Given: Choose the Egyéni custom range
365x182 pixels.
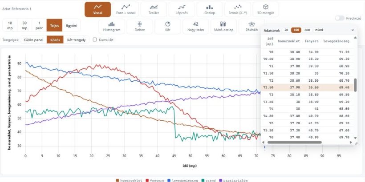Looking at the screenshot, I should (72, 25).
